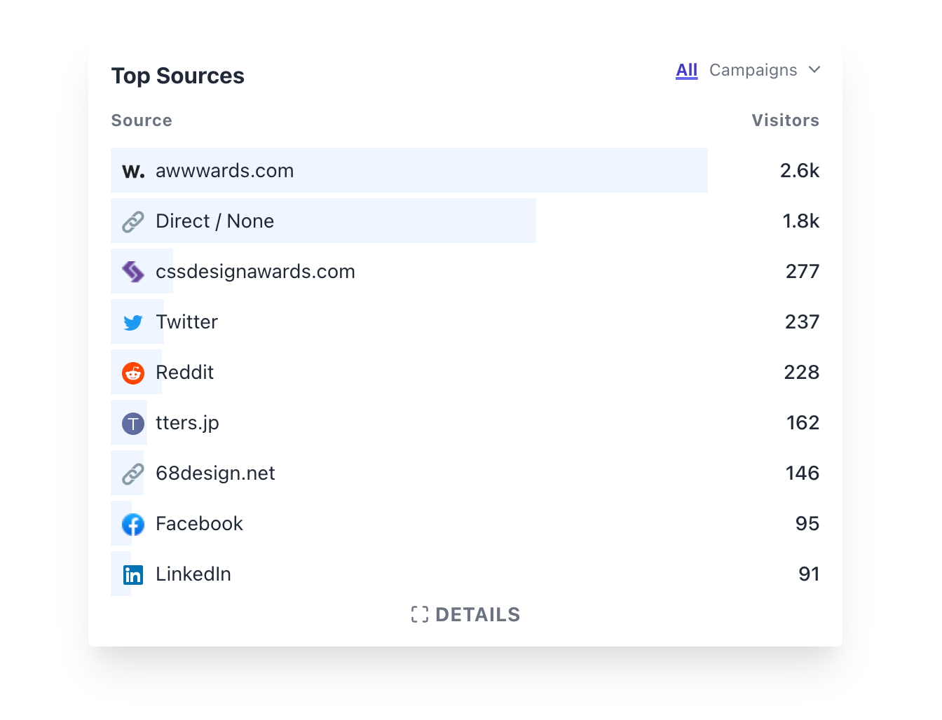The width and height of the screenshot is (942, 720).
Task: Click the link icon beside Direct / None
Action: point(133,222)
